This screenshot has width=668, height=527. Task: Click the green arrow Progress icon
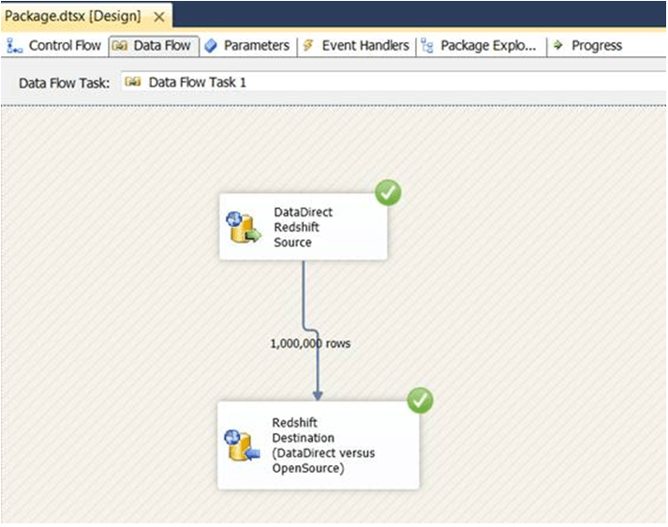558,46
